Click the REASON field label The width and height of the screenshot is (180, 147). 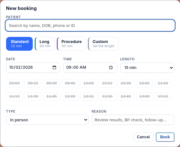(x=99, y=111)
